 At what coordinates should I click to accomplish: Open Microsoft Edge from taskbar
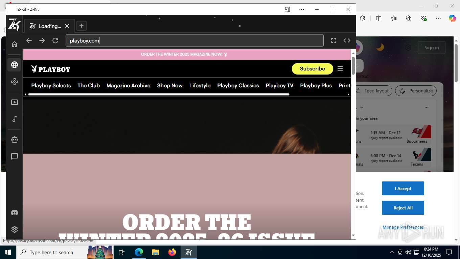pyautogui.click(x=139, y=252)
